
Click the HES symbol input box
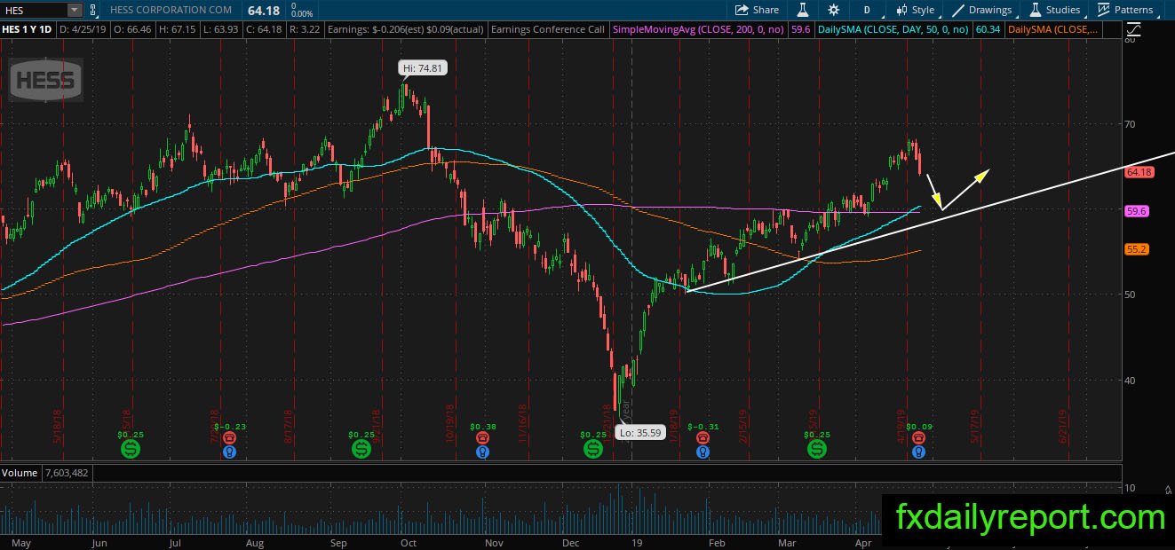(34, 10)
